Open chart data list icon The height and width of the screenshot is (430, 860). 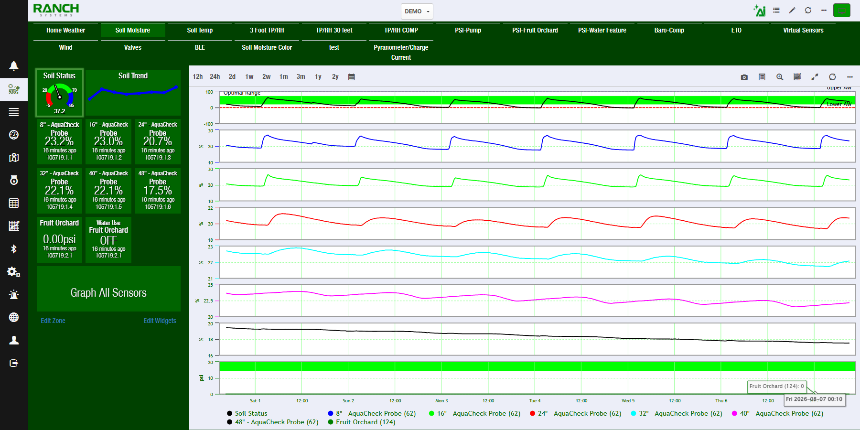(x=762, y=77)
